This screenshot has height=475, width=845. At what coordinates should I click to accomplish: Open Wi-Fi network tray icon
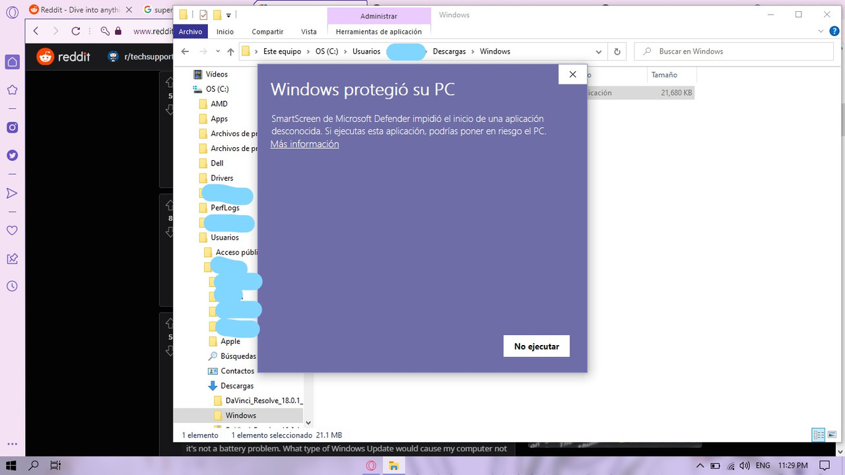pyautogui.click(x=731, y=466)
